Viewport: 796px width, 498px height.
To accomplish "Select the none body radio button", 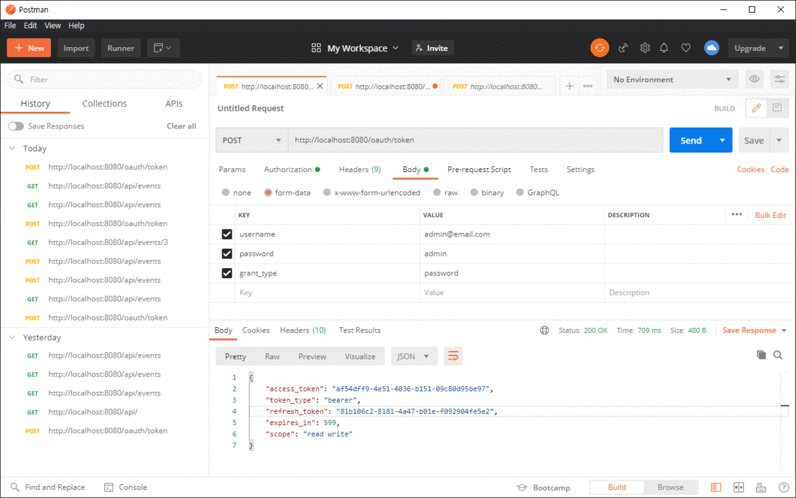I will (226, 193).
